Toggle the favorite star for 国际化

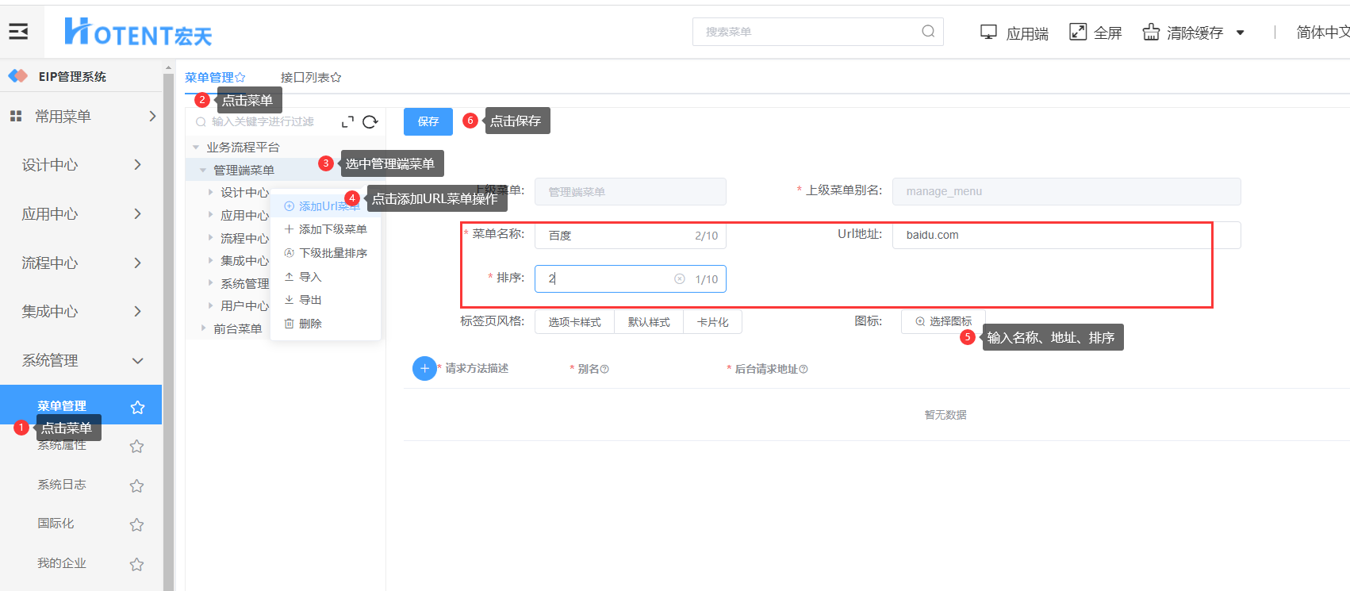pyautogui.click(x=136, y=524)
